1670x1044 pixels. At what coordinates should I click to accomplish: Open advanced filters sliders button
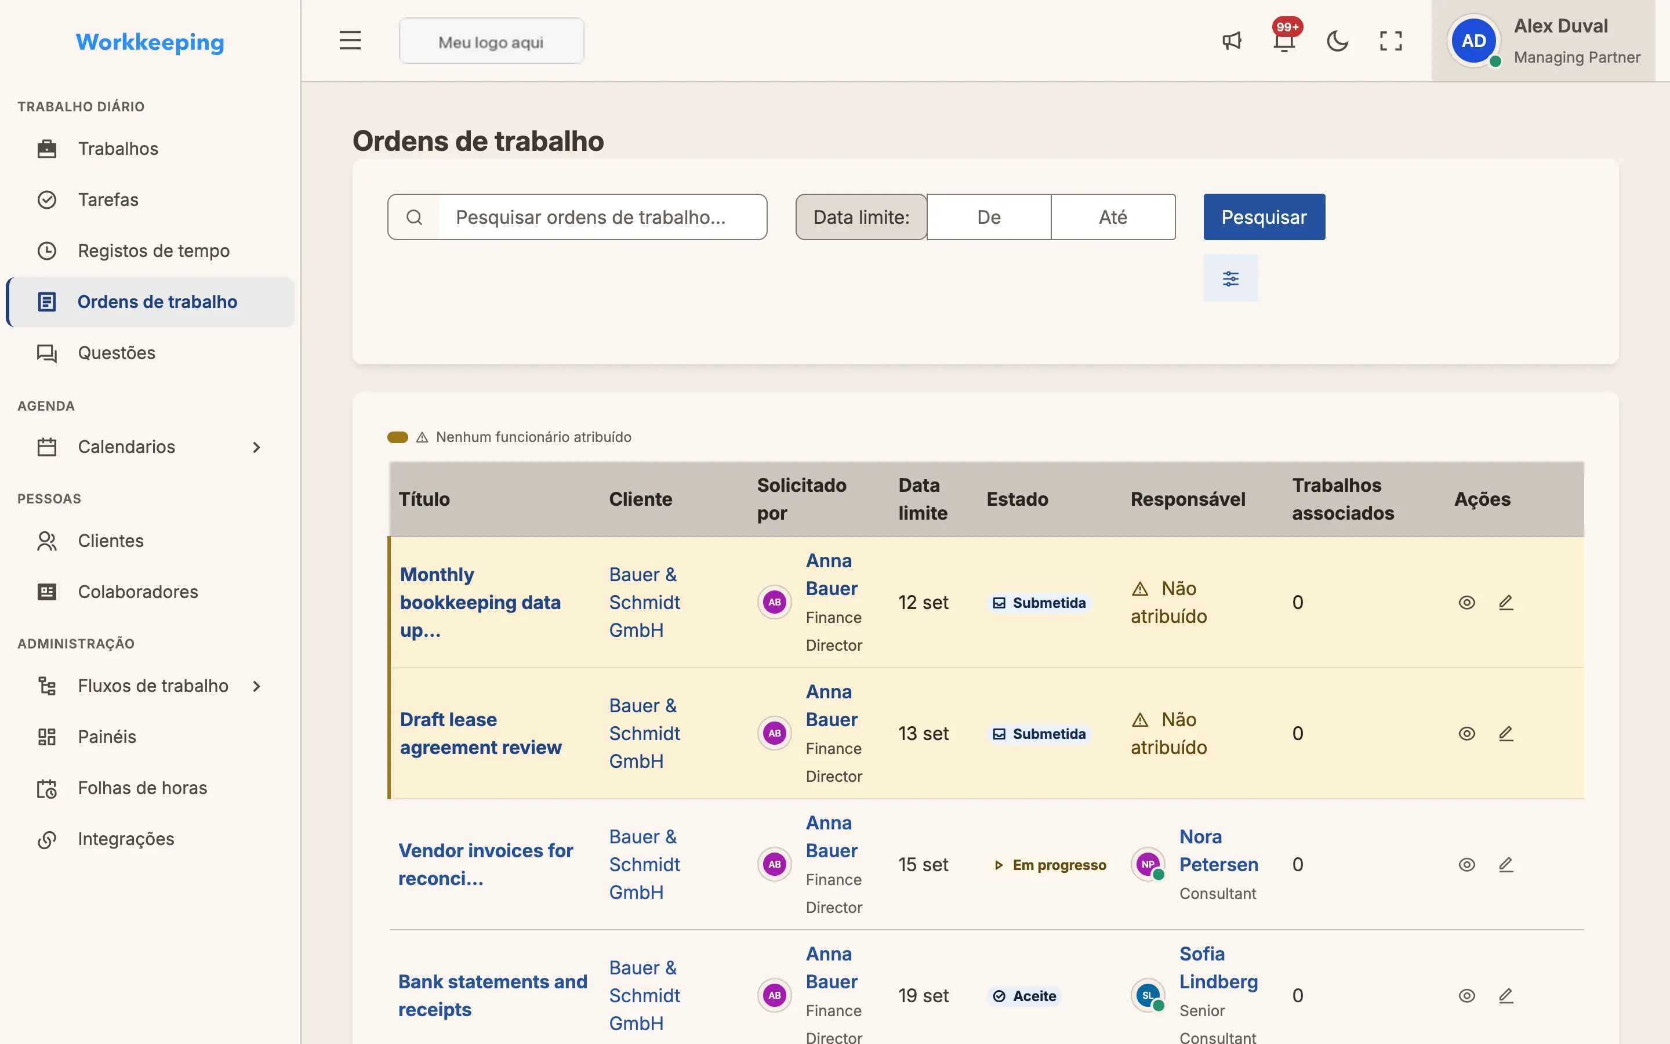[x=1230, y=278]
